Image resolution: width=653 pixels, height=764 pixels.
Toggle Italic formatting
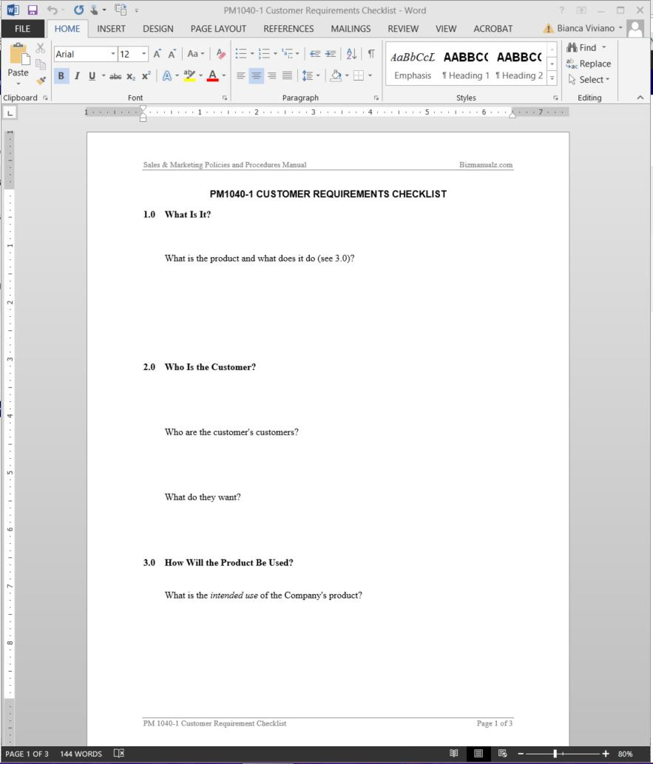coord(77,76)
